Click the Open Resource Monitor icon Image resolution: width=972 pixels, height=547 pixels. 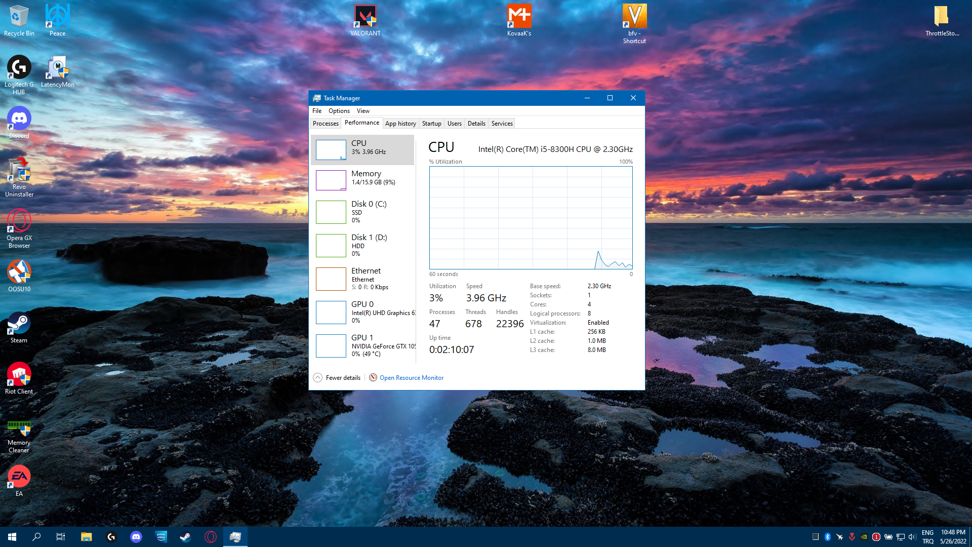(373, 377)
